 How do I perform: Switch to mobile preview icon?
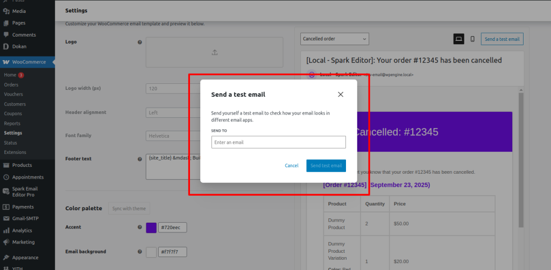(x=472, y=39)
